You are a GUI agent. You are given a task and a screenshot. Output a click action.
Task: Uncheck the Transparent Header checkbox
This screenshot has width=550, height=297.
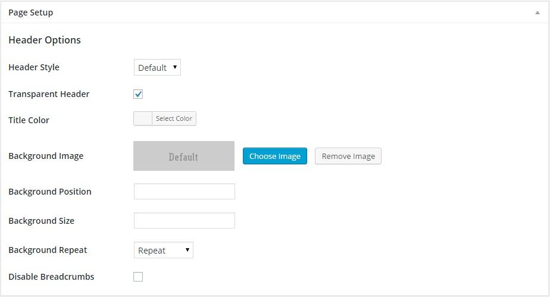138,94
